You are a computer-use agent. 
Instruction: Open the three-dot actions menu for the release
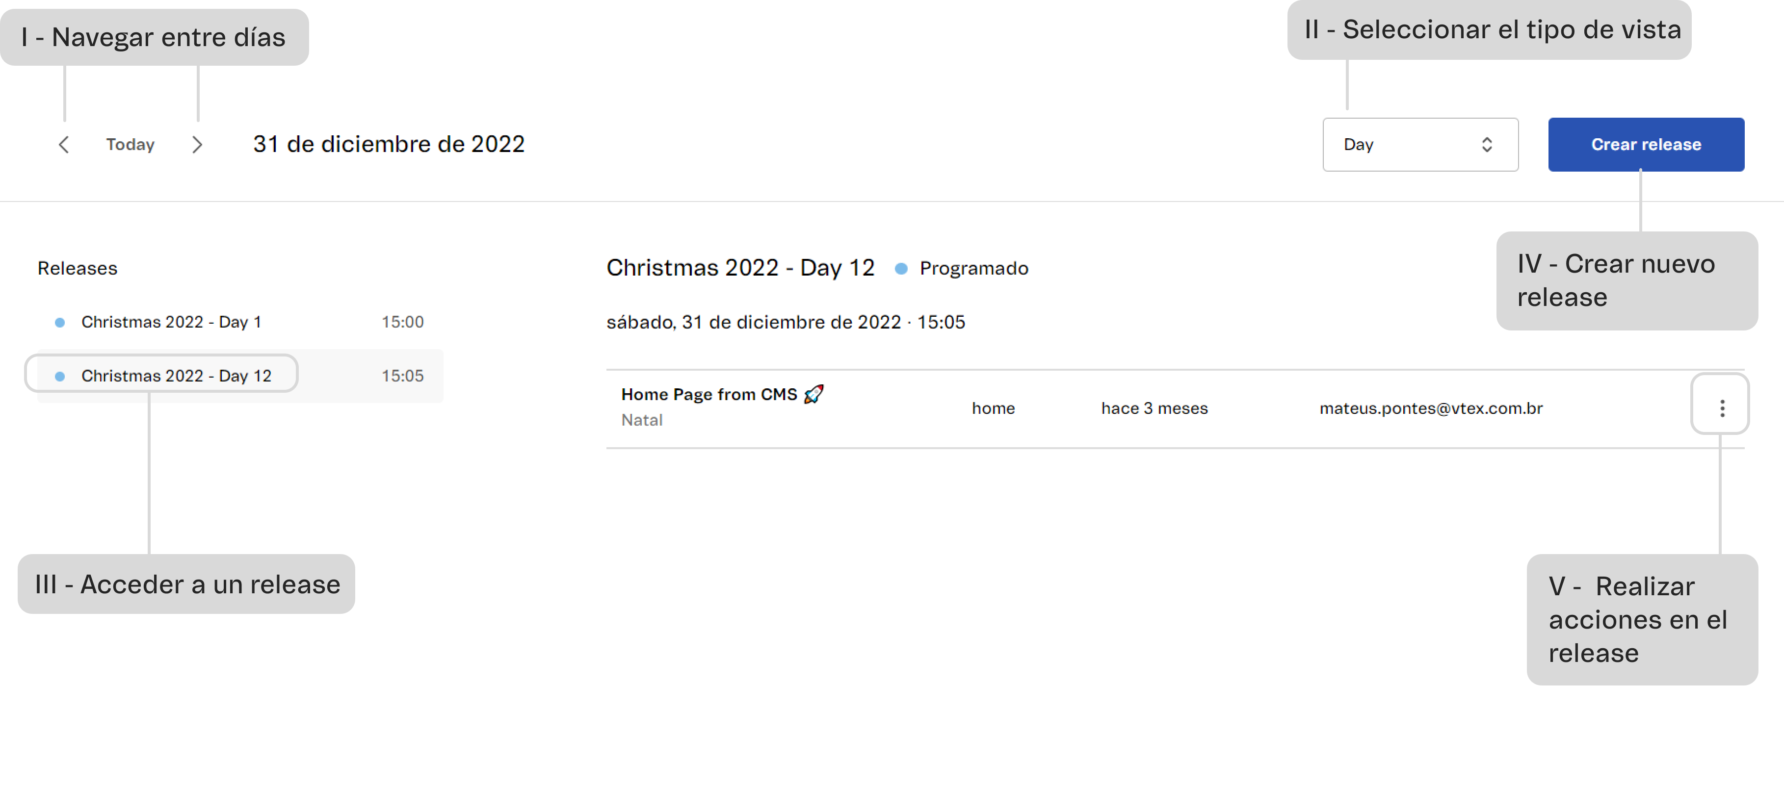click(x=1722, y=408)
